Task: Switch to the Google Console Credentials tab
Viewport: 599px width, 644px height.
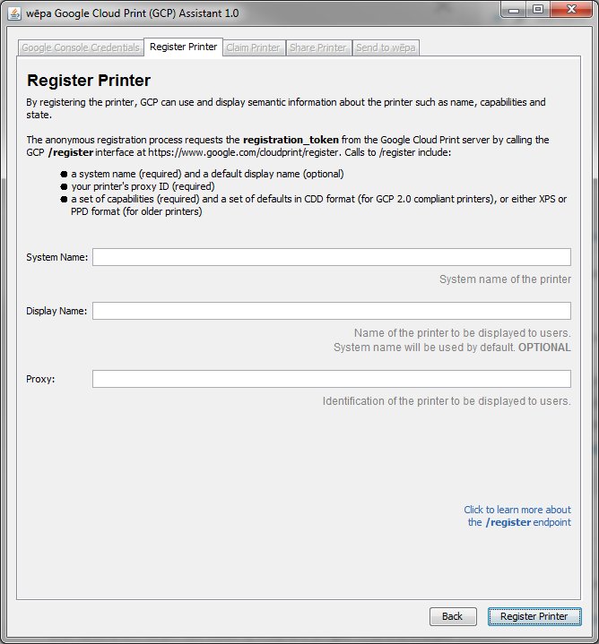Action: pyautogui.click(x=81, y=47)
